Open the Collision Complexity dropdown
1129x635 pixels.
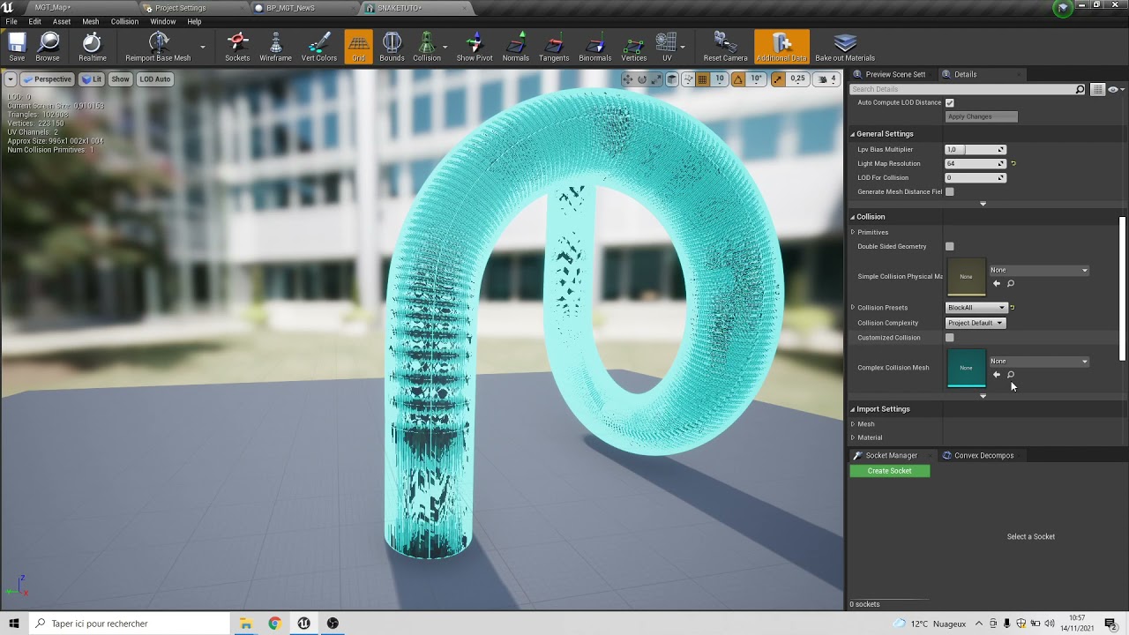(975, 323)
